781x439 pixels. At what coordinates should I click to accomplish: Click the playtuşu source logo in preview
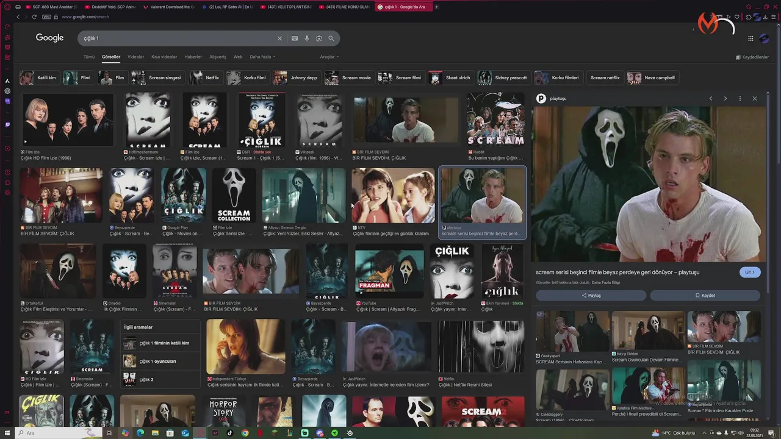pyautogui.click(x=541, y=98)
